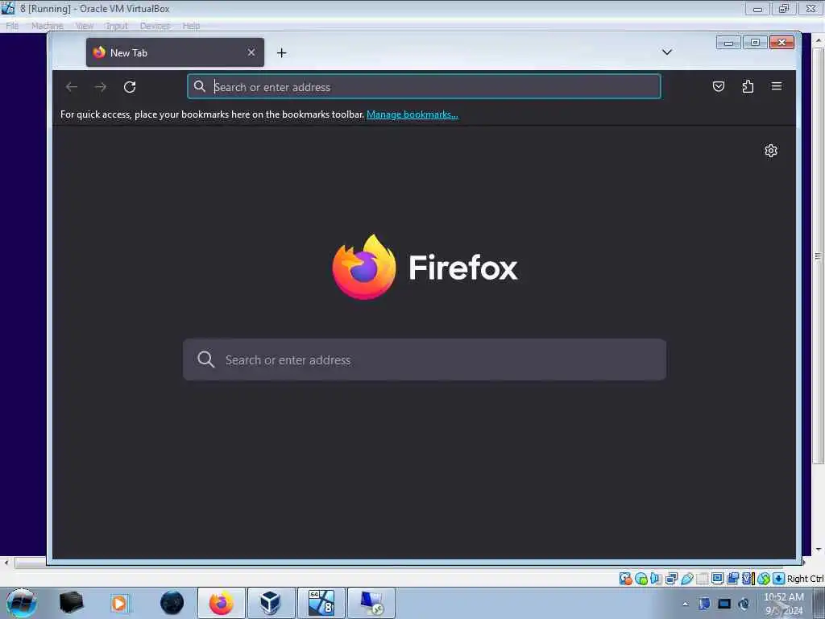Open VirtualBox Machine menu
This screenshot has height=619, width=825.
click(x=48, y=26)
